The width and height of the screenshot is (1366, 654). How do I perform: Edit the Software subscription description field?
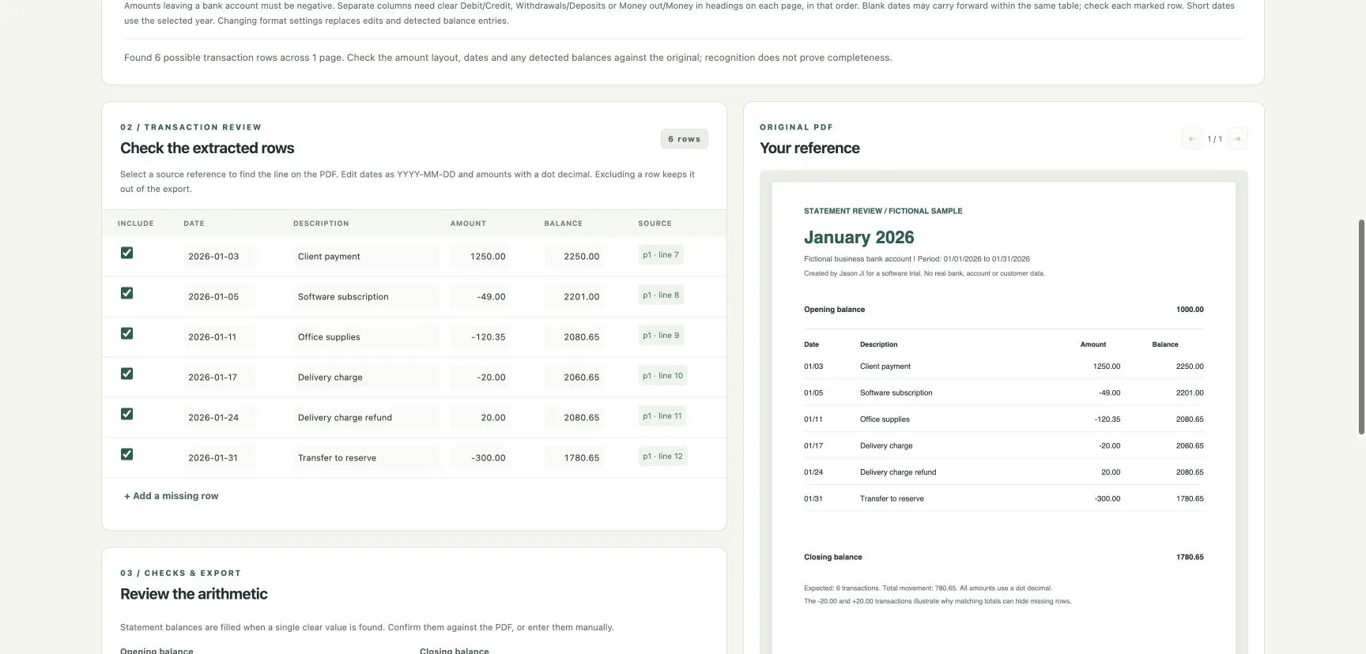click(365, 297)
